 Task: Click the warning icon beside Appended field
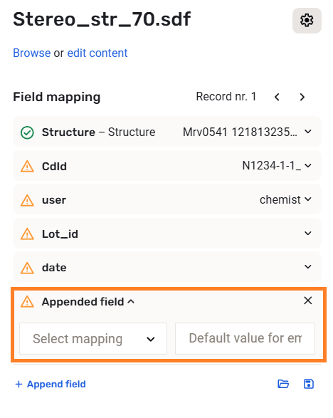tap(27, 301)
